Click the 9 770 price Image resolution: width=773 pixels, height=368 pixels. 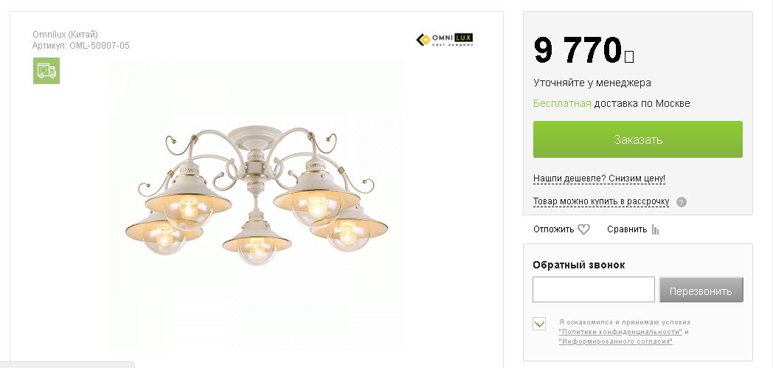click(x=578, y=51)
